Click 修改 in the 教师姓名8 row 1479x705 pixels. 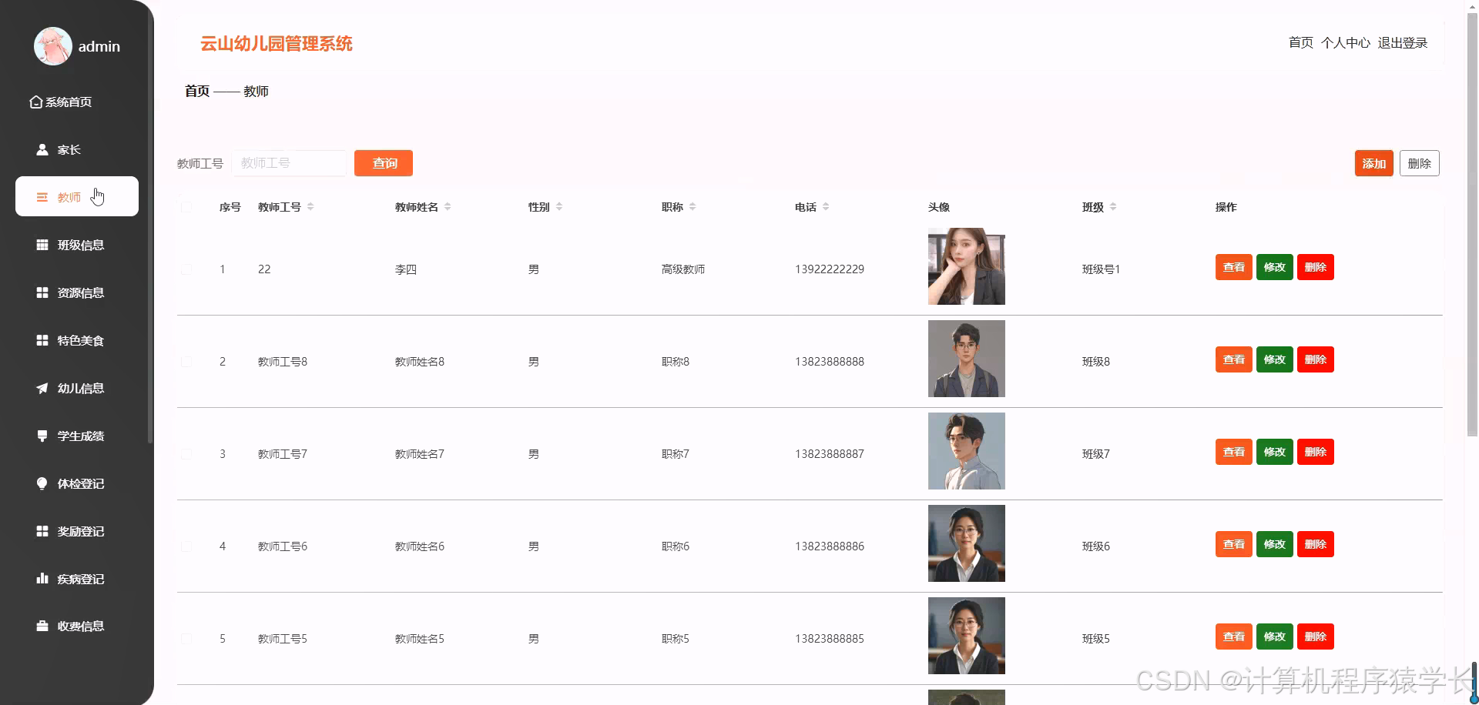click(x=1275, y=359)
